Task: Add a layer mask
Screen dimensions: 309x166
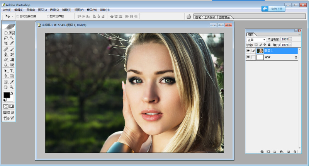Action: click(x=268, y=152)
